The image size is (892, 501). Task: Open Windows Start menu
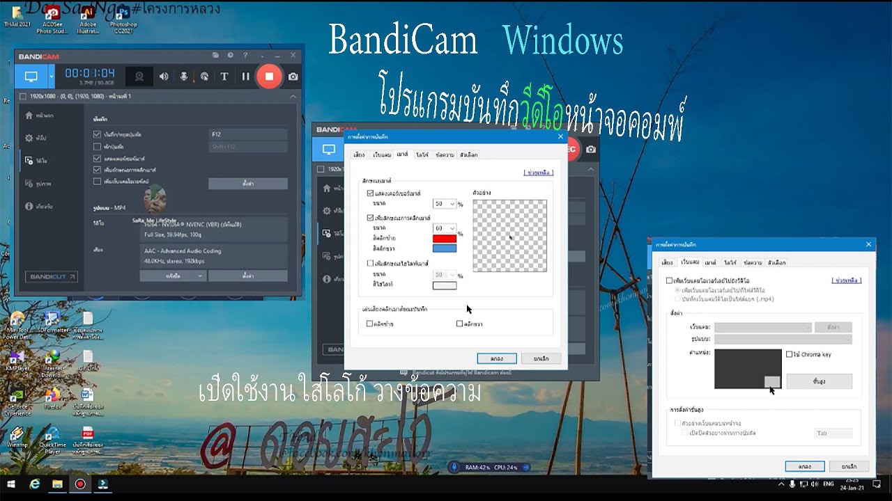click(x=11, y=484)
